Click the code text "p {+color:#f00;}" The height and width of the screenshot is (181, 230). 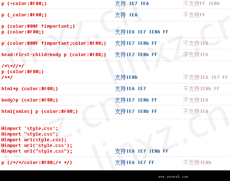pyautogui.click(x=24, y=4)
